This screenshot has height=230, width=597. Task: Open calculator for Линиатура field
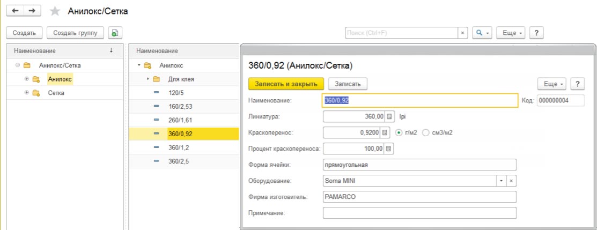point(389,116)
